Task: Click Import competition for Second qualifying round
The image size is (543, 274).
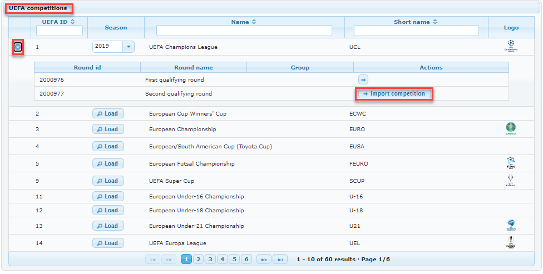Action: click(x=394, y=94)
